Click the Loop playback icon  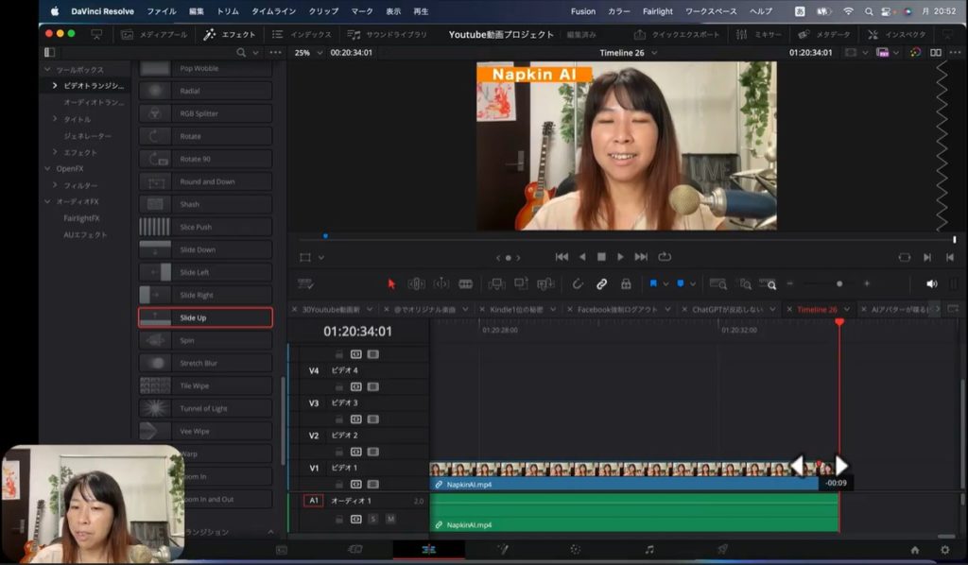665,256
